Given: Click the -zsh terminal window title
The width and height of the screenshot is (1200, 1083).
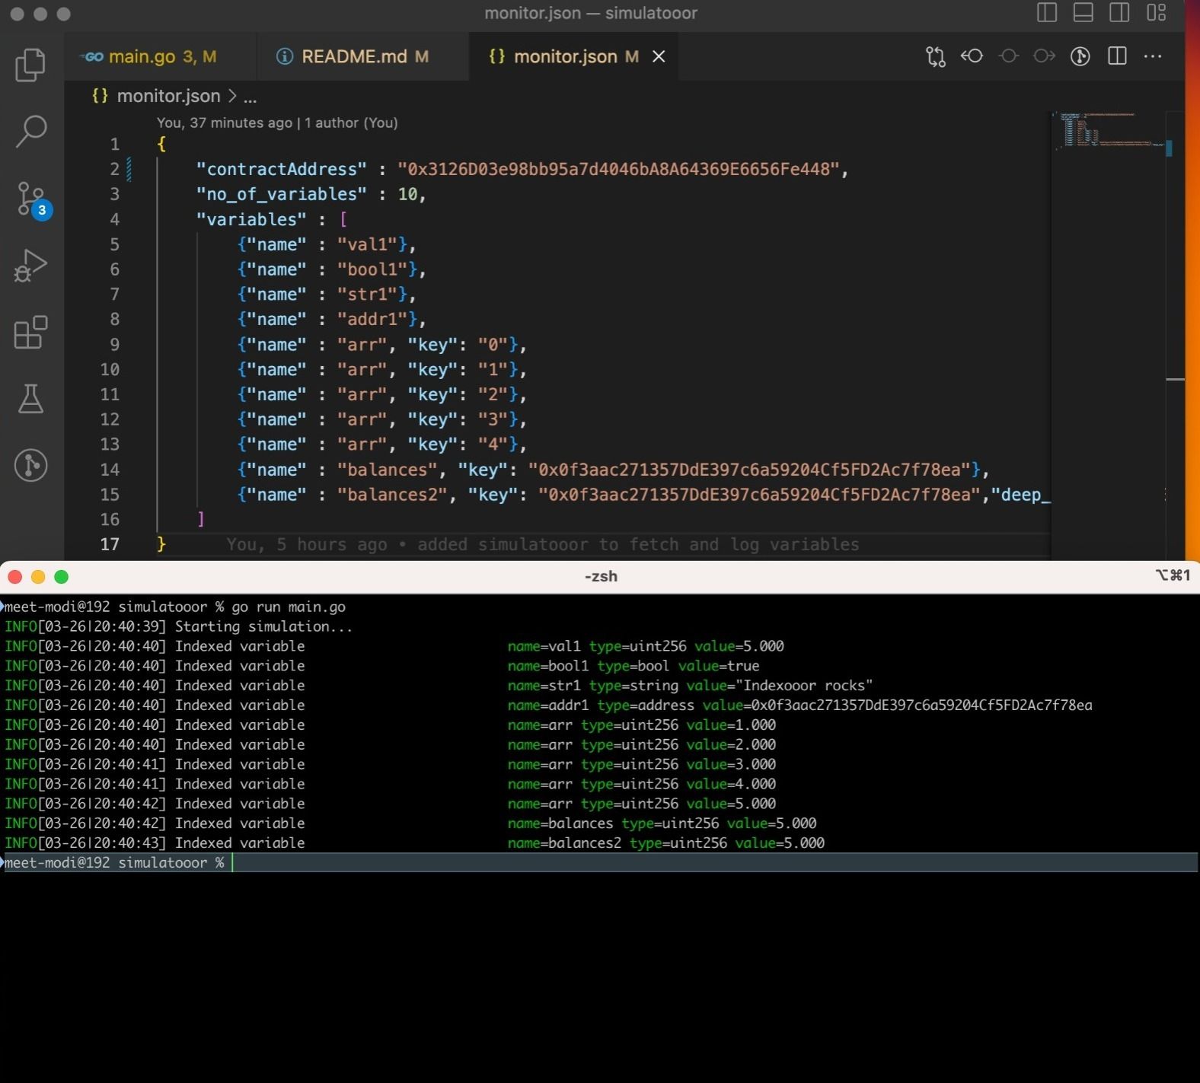Looking at the screenshot, I should point(601,576).
